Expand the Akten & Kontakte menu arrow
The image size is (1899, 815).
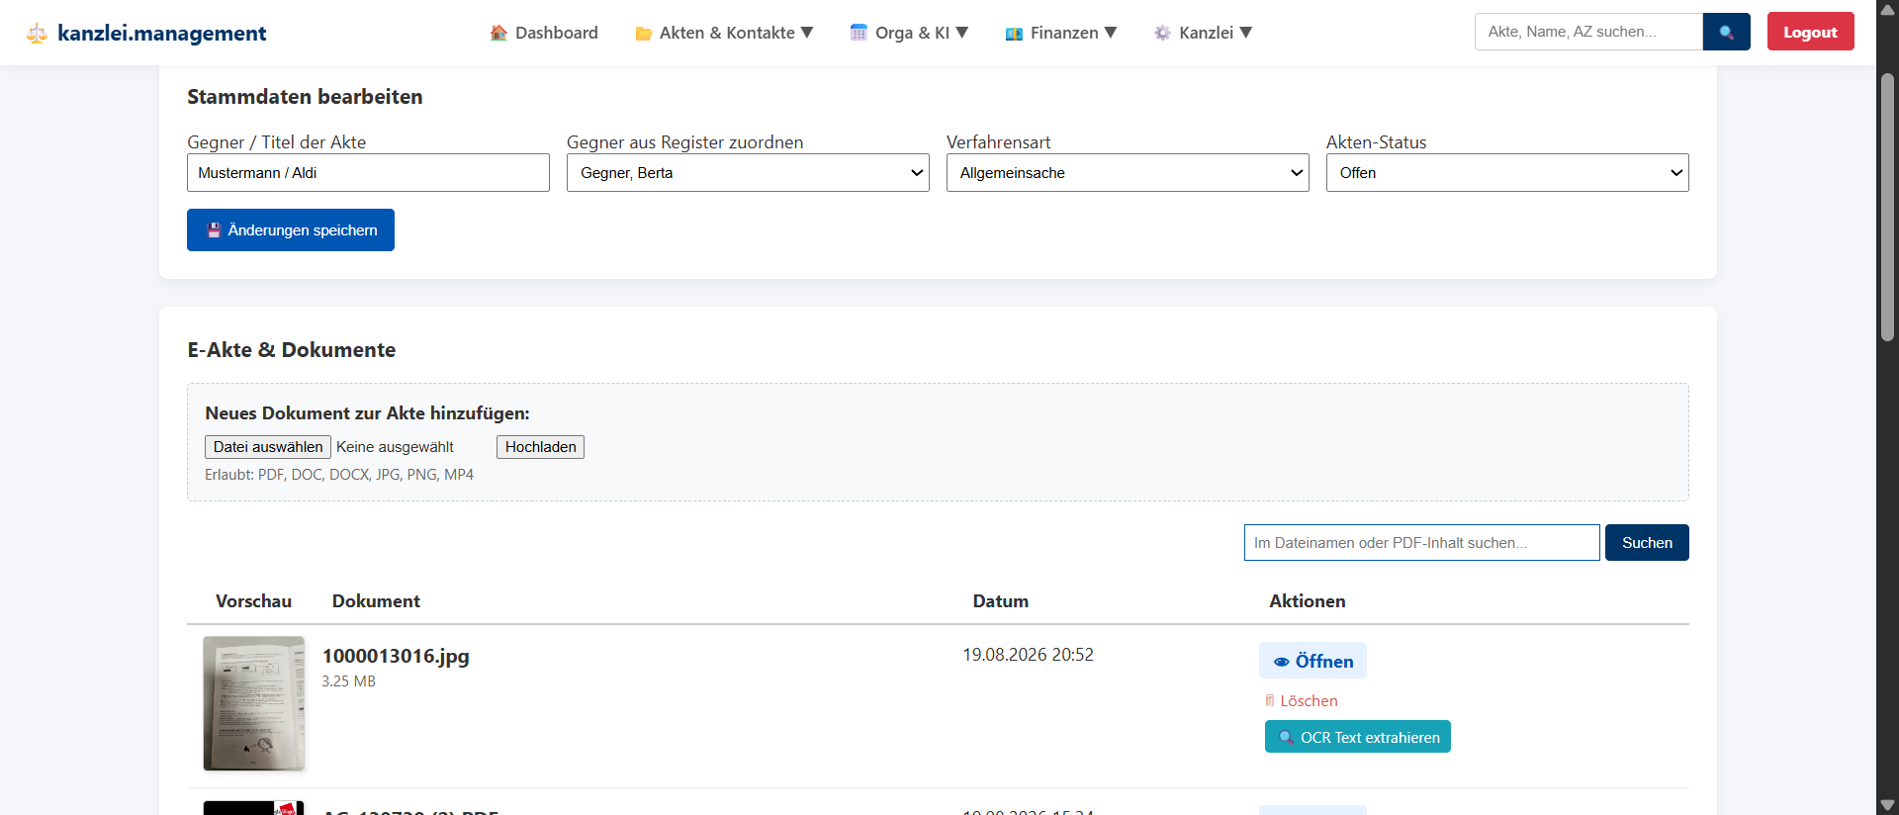(x=807, y=33)
